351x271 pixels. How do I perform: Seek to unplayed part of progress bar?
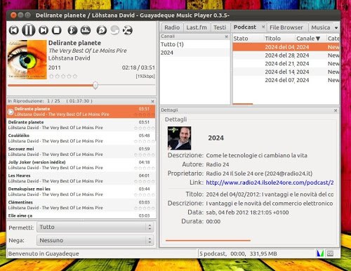126,86
